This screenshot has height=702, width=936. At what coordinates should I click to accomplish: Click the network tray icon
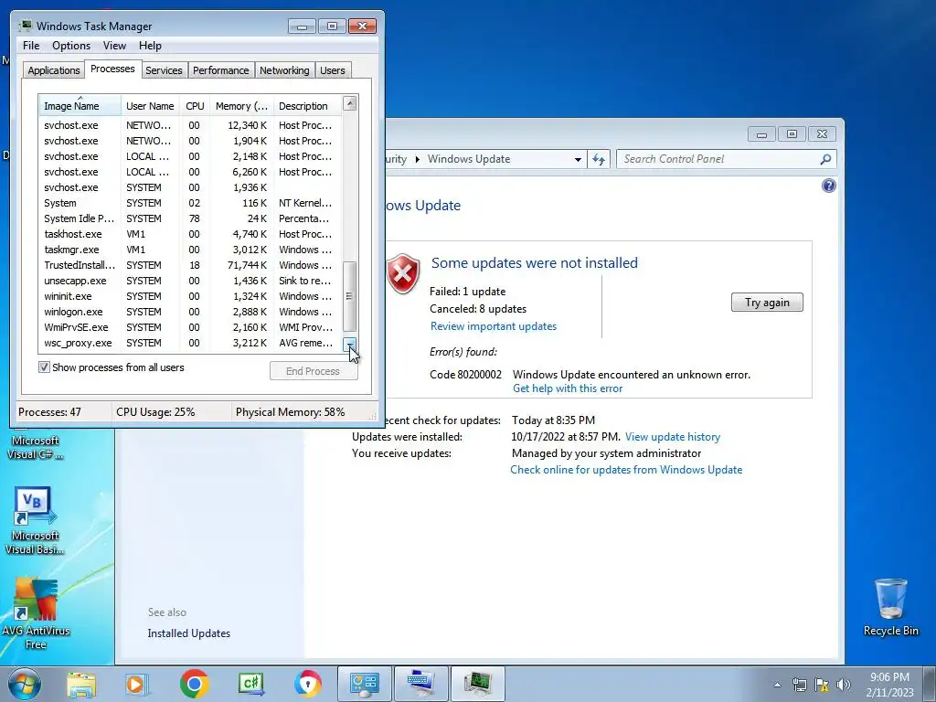click(799, 685)
